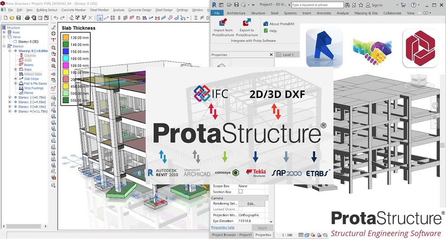This screenshot has height=251, width=446.
Task: Open the Level 1 view tab
Action: pyautogui.click(x=287, y=55)
